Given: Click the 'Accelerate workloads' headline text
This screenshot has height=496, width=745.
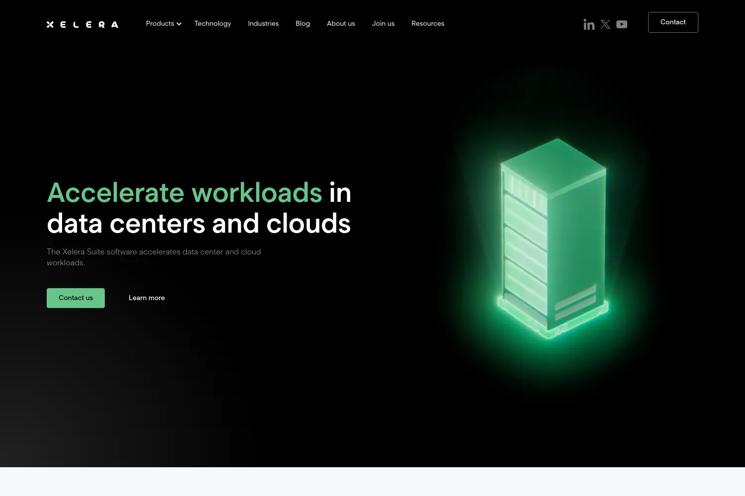Looking at the screenshot, I should [x=185, y=192].
